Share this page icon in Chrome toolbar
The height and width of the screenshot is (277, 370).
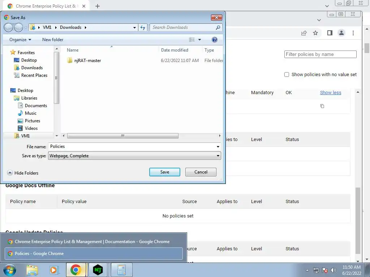(x=304, y=33)
